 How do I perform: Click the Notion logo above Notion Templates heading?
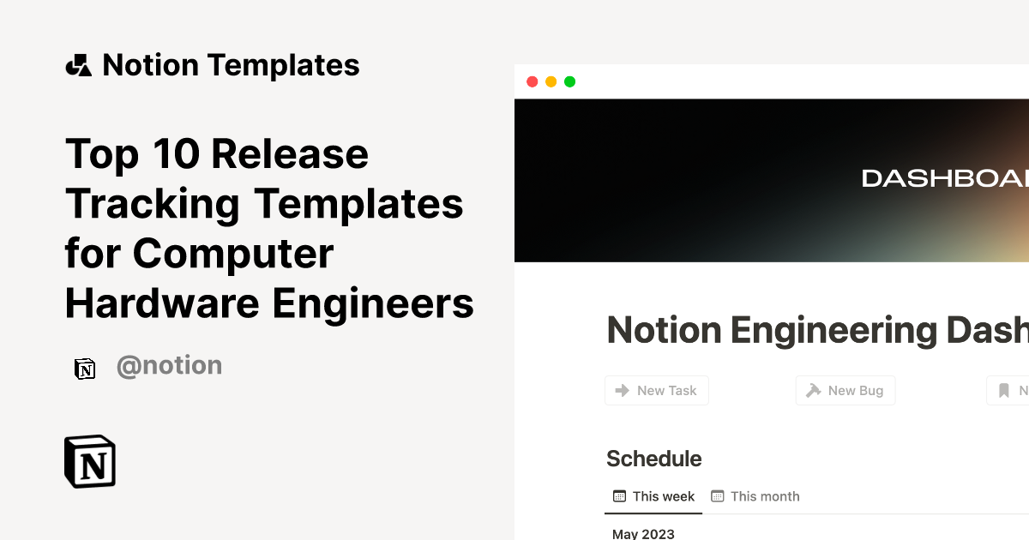tap(78, 64)
